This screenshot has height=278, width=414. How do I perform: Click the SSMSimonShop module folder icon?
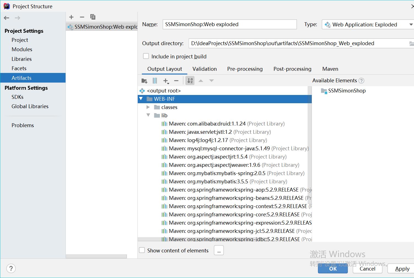click(324, 91)
